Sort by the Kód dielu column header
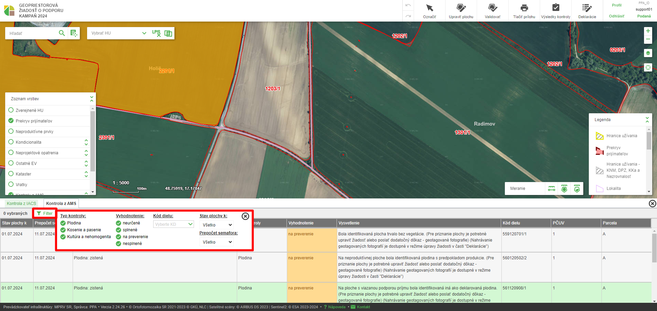Viewport: 657px width, 311px height. pyautogui.click(x=526, y=223)
